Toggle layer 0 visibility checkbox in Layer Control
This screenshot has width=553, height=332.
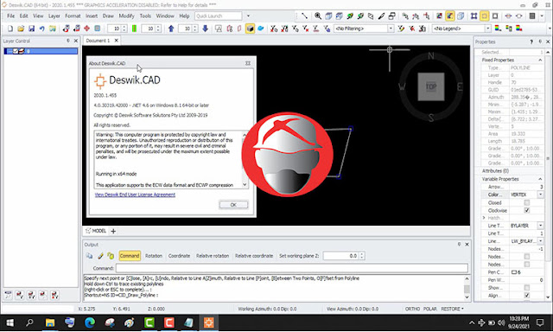point(16,52)
